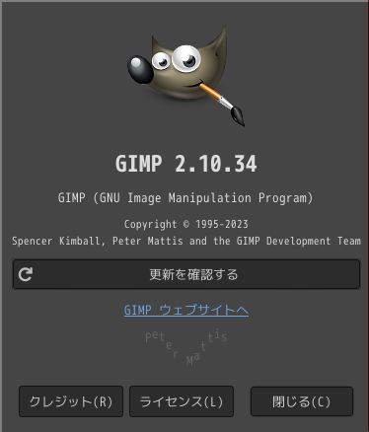The height and width of the screenshot is (432, 369).
Task: Click the animated Peter Mattis credit text
Action: [186, 347]
